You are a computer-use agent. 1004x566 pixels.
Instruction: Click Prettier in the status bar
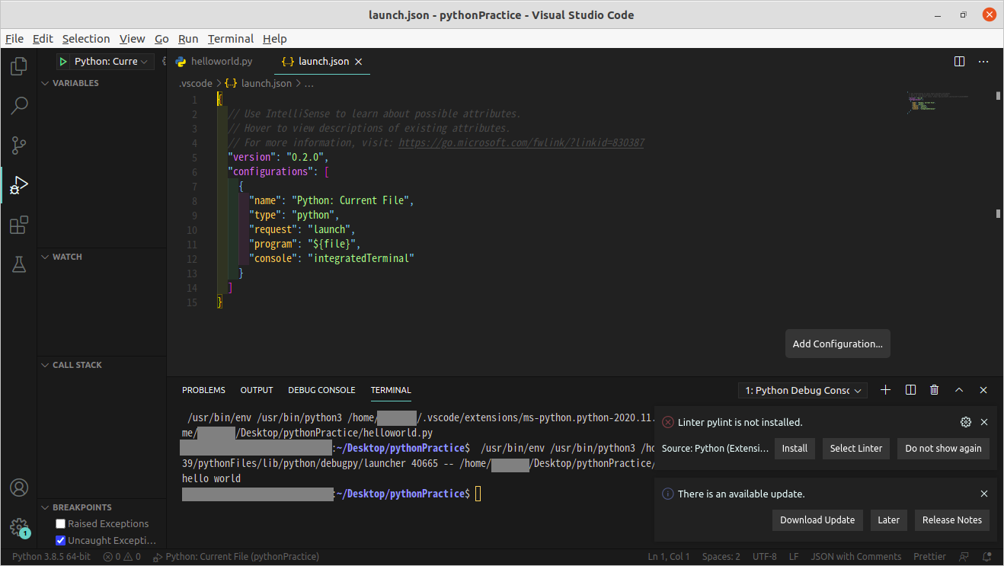pyautogui.click(x=929, y=557)
